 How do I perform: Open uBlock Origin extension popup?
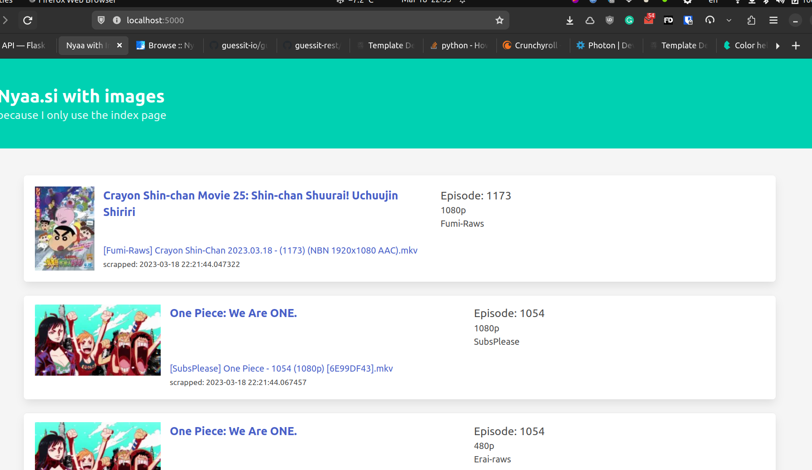[610, 20]
